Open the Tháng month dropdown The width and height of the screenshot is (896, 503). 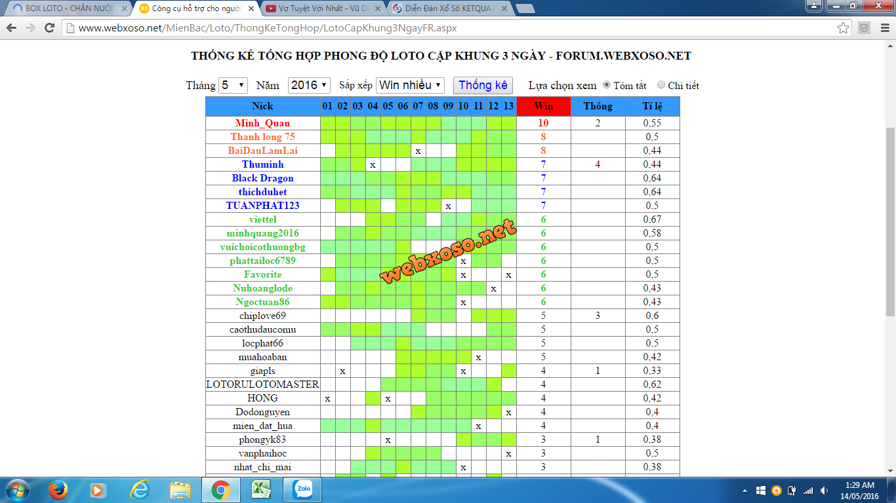[233, 85]
